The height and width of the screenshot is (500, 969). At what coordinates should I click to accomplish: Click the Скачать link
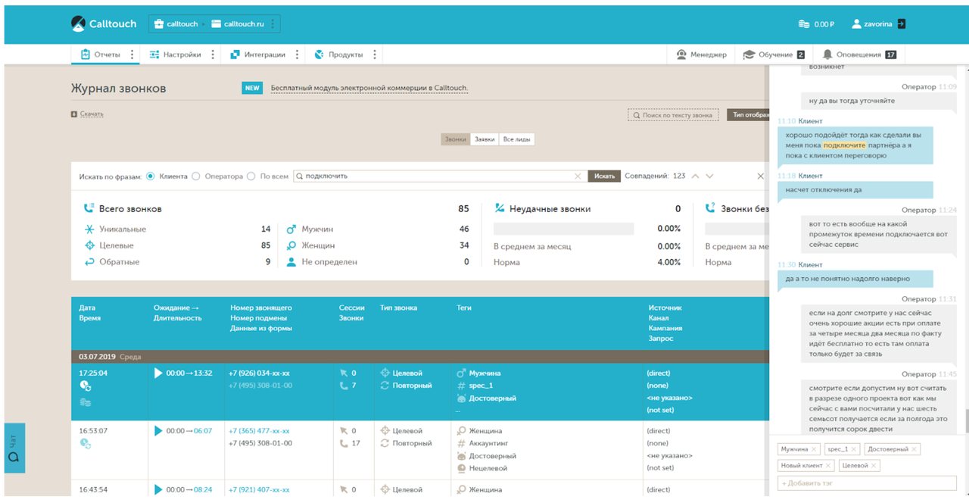[x=92, y=114]
